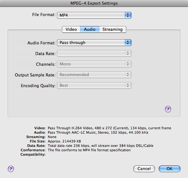188x178 pixels.
Task: Switch to the Streaming tab
Action: point(113,29)
